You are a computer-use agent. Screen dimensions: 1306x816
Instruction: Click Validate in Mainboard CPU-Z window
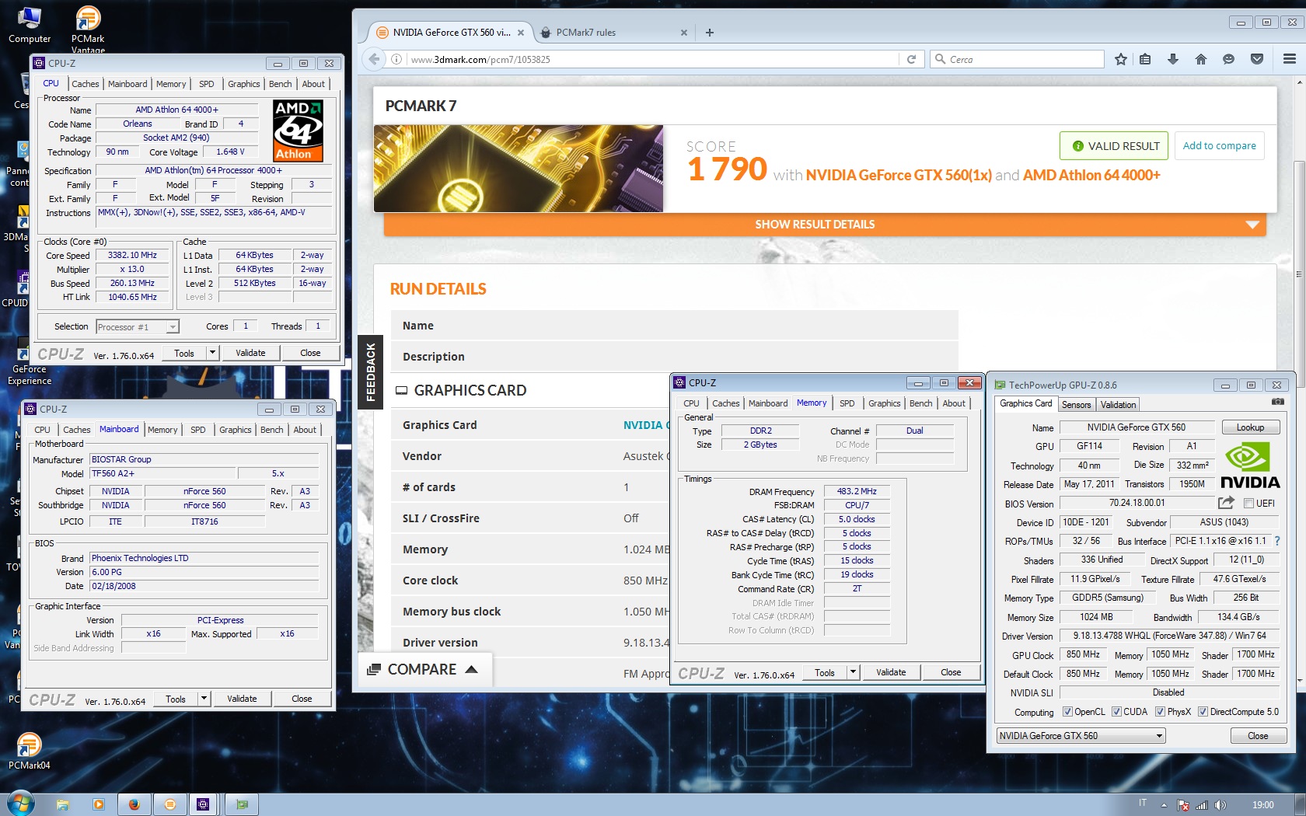point(242,699)
